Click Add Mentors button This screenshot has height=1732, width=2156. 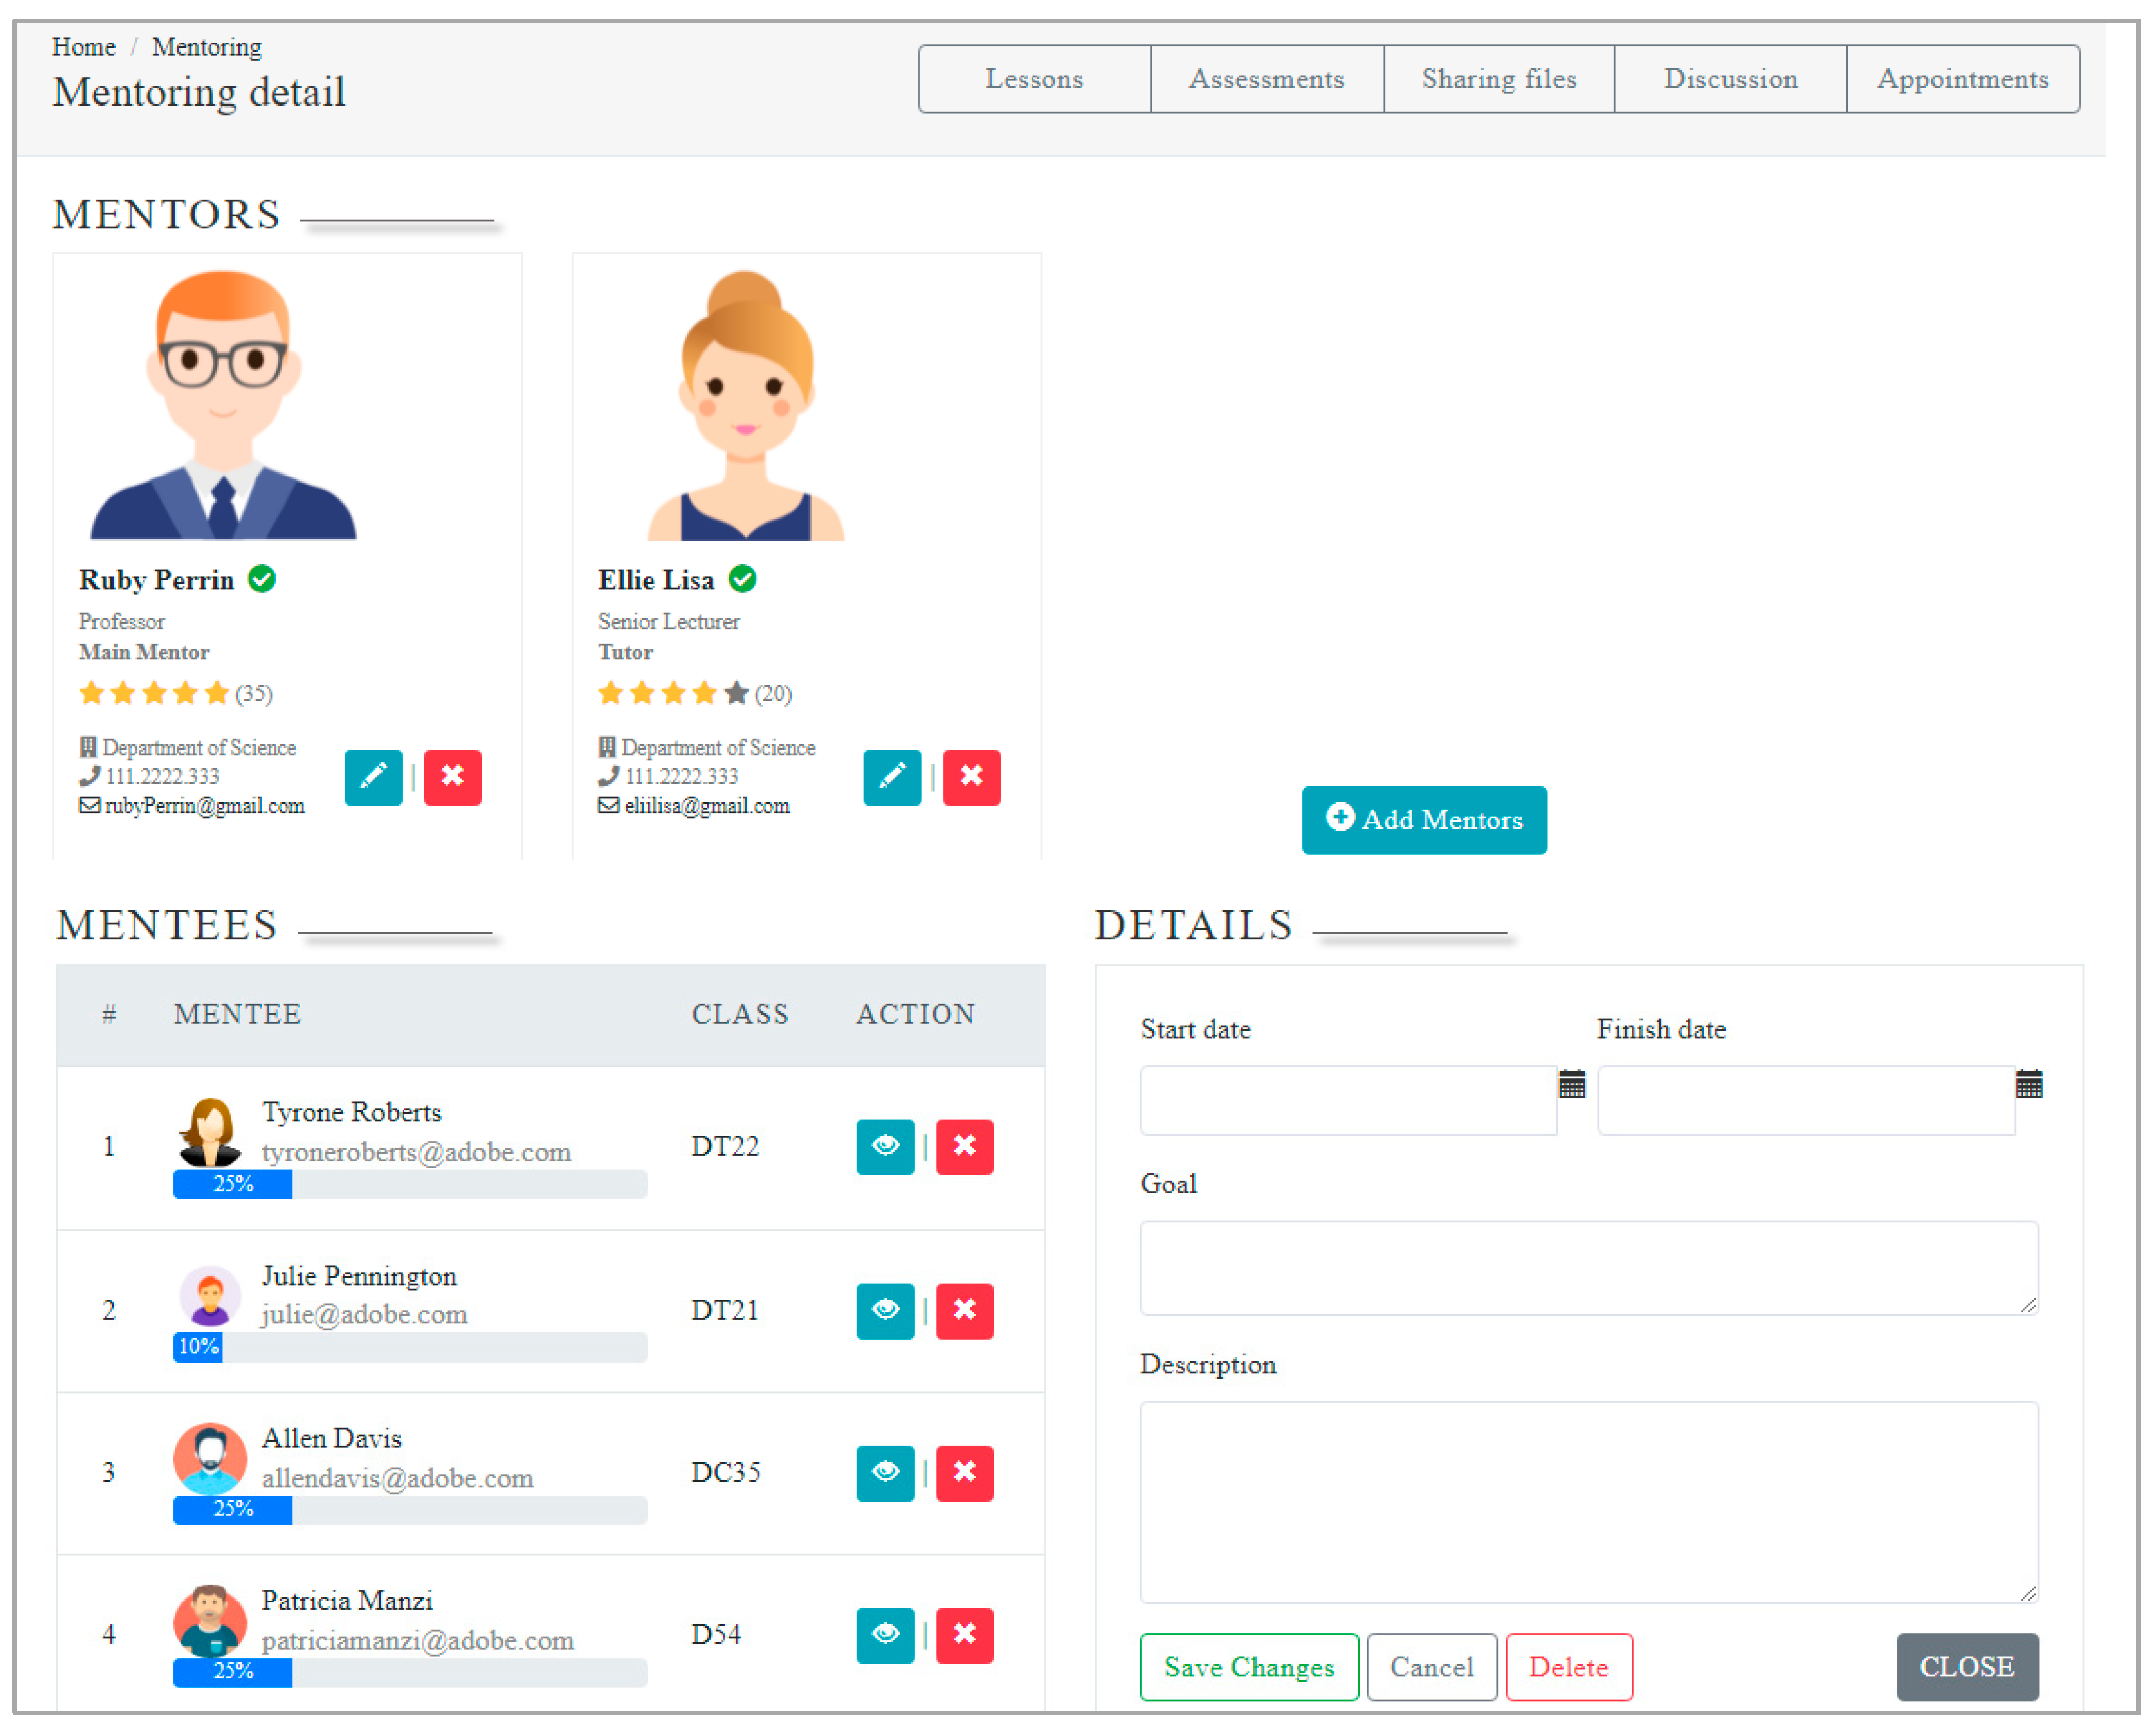pyautogui.click(x=1423, y=820)
